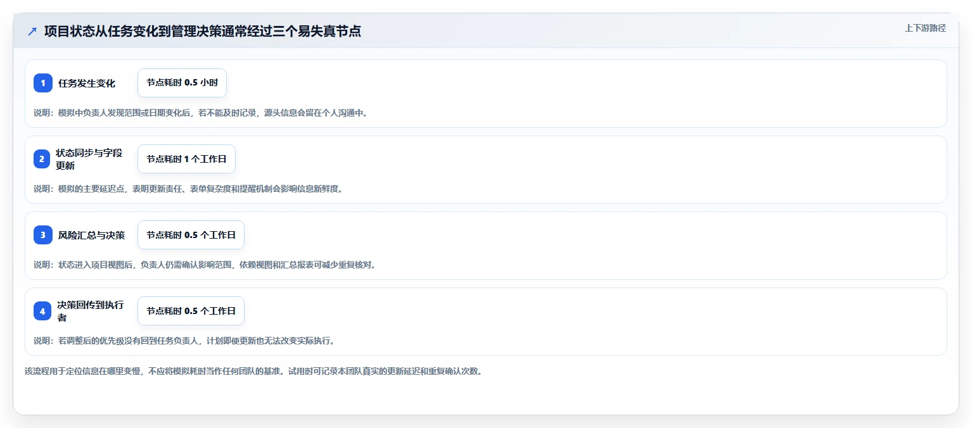This screenshot has width=972, height=428.
Task: Select the 节点耗时 0.5 小时 chip
Action: pos(182,83)
